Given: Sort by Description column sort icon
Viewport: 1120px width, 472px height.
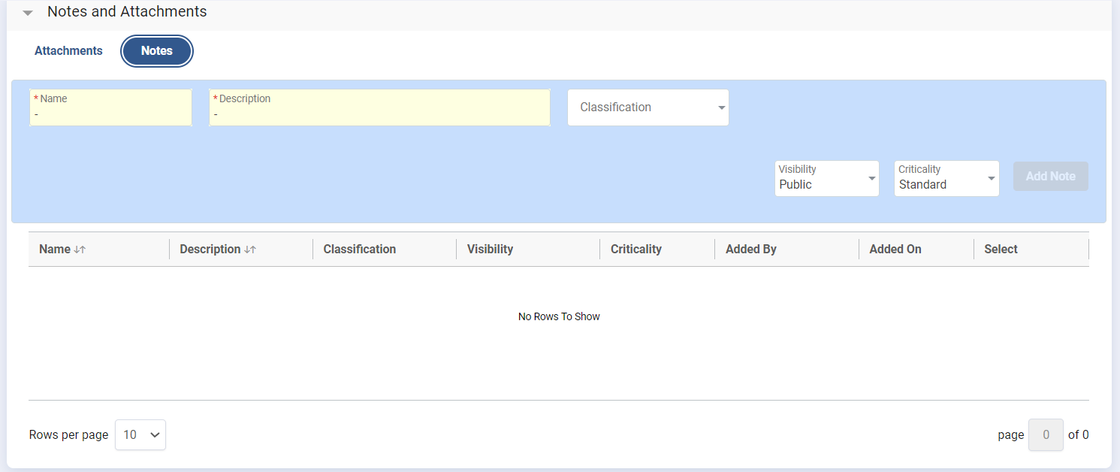Looking at the screenshot, I should 250,250.
